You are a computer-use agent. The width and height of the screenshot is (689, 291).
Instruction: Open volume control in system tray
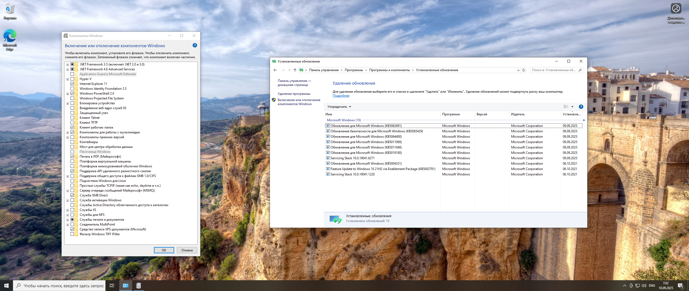coord(644,286)
